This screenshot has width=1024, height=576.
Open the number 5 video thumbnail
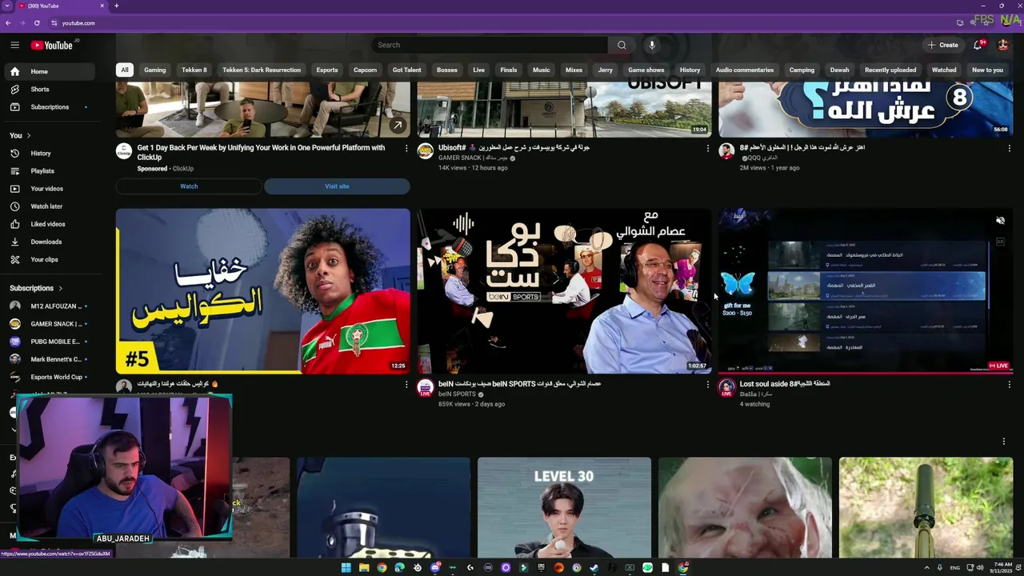pos(262,291)
